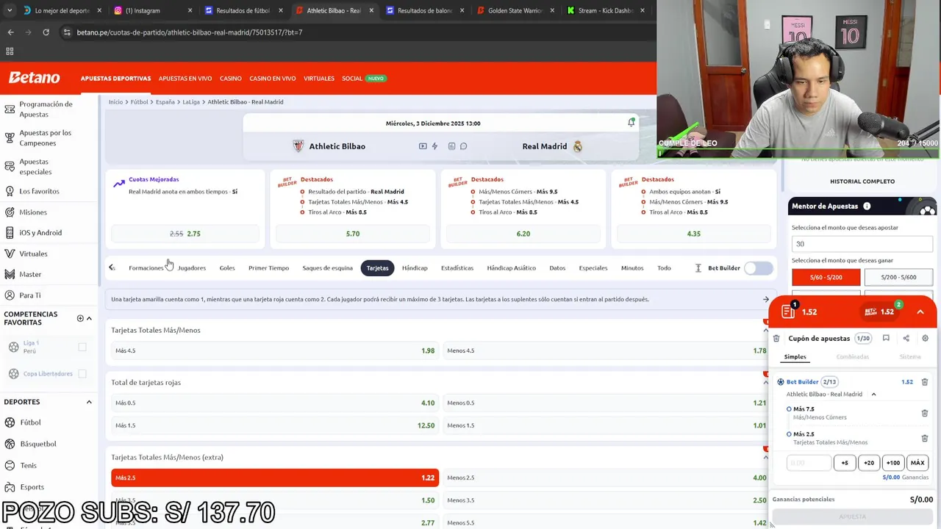The height and width of the screenshot is (529, 941).
Task: Collapse the Tarjetas Totales Más/Menos market
Action: point(766,330)
